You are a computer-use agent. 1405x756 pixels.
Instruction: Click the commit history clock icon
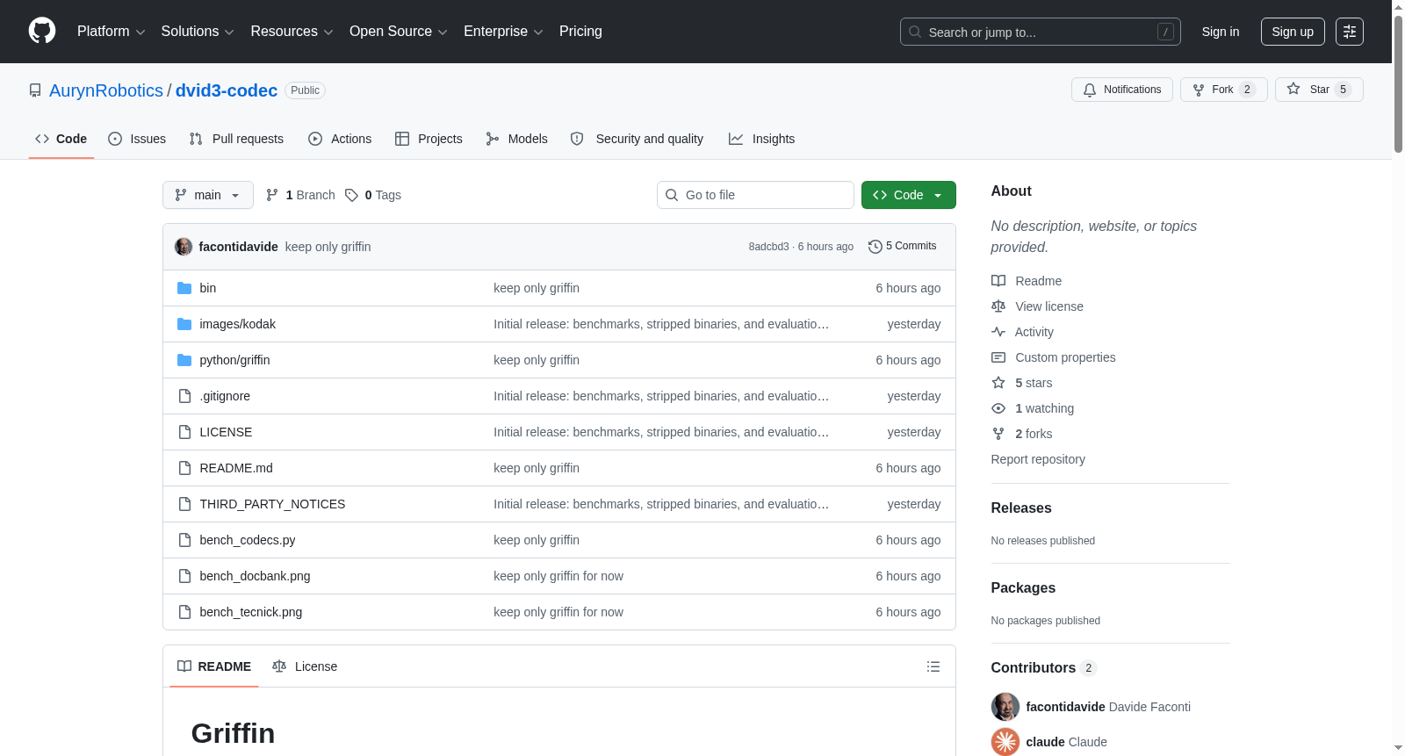pos(875,247)
